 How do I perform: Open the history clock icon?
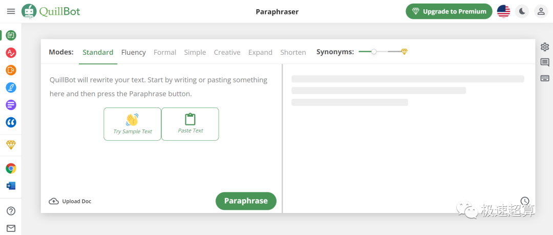[525, 201]
